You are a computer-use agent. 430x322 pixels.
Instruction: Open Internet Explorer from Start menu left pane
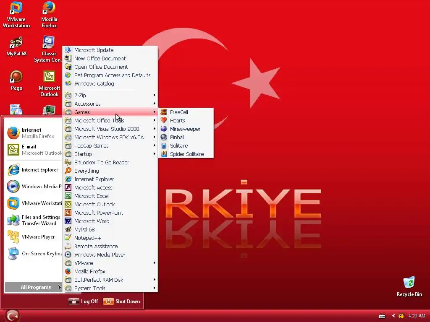pyautogui.click(x=34, y=170)
